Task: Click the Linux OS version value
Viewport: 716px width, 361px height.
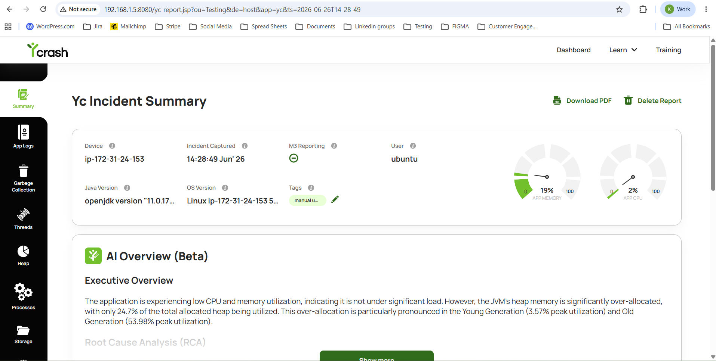Action: coord(233,201)
